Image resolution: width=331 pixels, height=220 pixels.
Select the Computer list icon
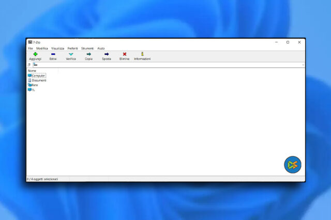point(29,75)
